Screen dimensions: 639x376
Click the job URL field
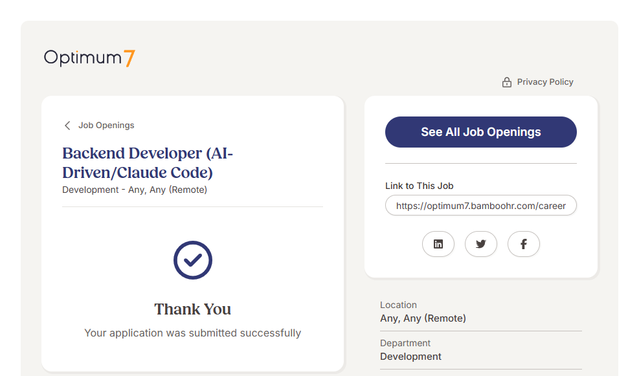[x=480, y=206]
